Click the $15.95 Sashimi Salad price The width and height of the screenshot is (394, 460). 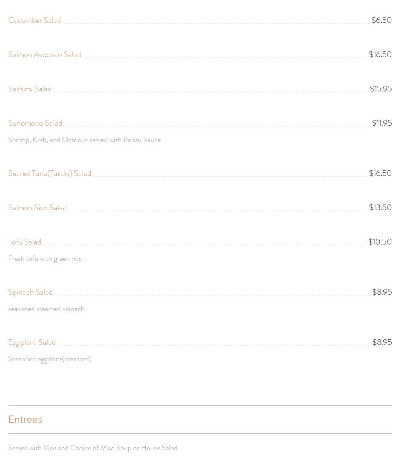click(x=381, y=89)
